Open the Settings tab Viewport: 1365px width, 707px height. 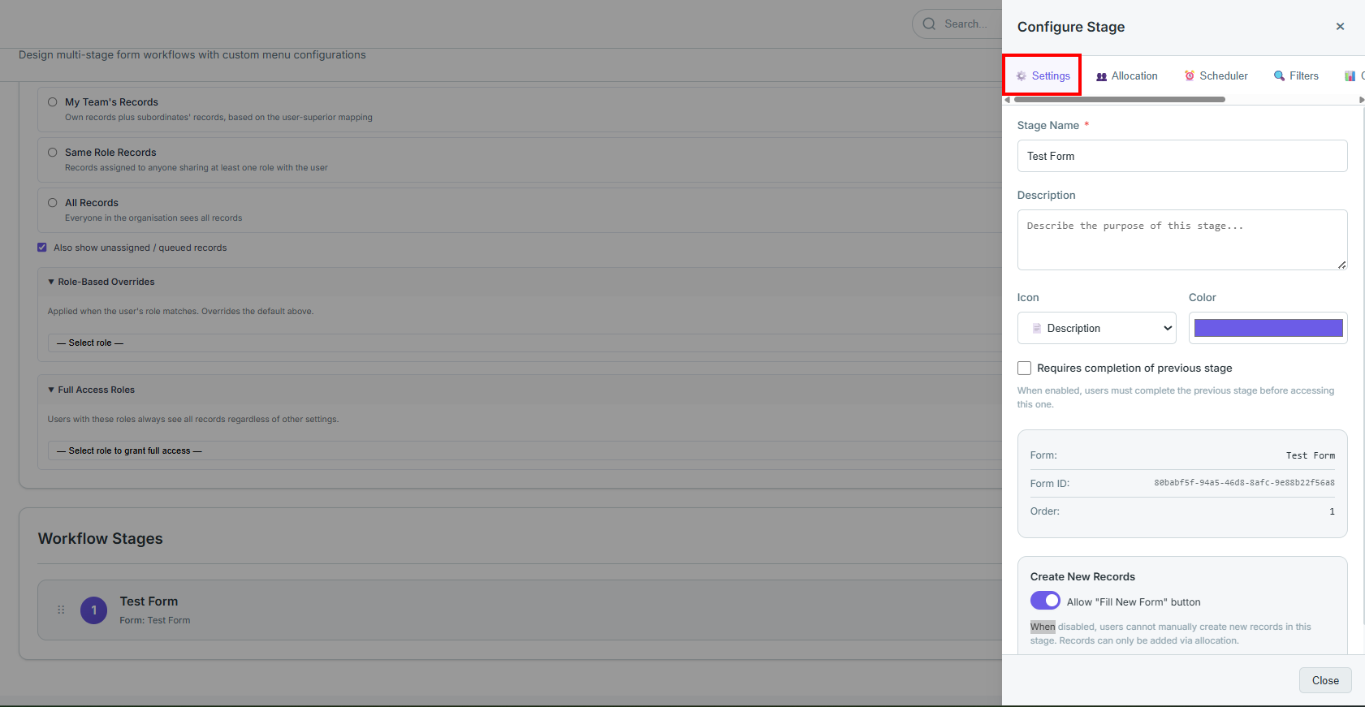click(x=1043, y=75)
